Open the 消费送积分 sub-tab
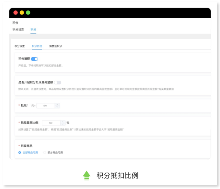The height and width of the screenshot is (189, 220). coord(55,46)
